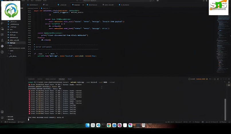231x134 pixels.
Task: Open the Extensions view in the activity bar
Action: [2, 34]
